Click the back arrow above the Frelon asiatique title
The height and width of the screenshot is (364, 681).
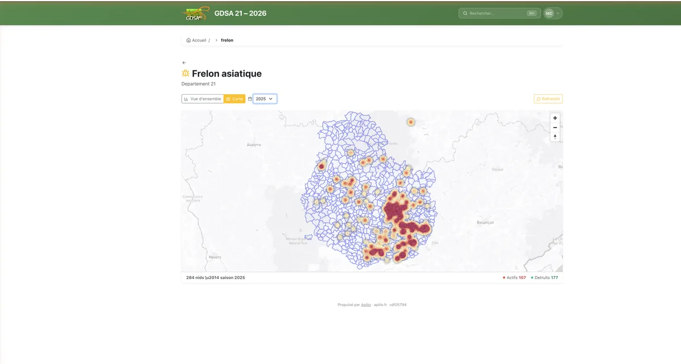[x=184, y=62]
